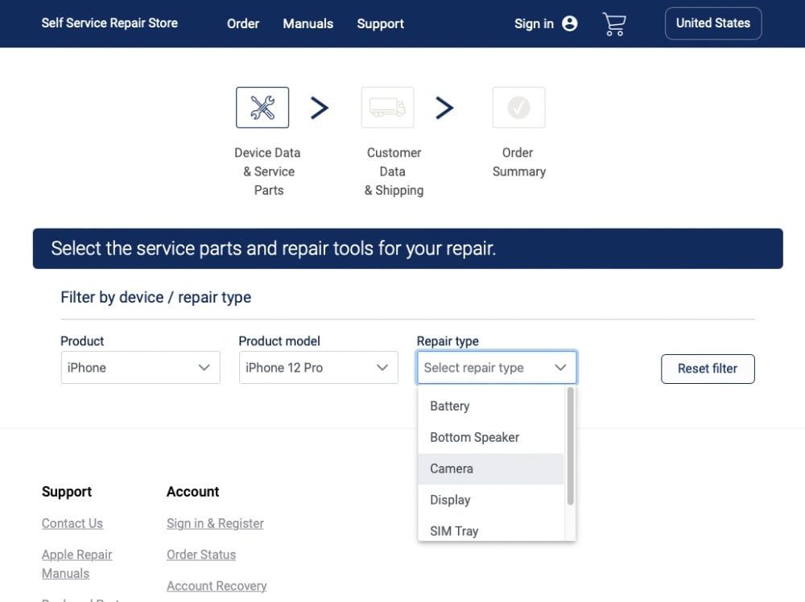805x602 pixels.
Task: Click the arrow between Device Data and Customer Data
Action: (320, 108)
